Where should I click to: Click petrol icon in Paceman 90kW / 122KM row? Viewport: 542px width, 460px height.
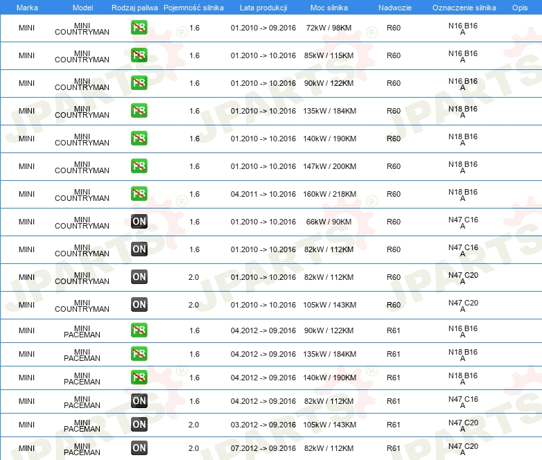point(139,330)
